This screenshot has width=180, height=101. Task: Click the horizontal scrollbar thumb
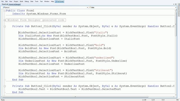tap(75, 97)
